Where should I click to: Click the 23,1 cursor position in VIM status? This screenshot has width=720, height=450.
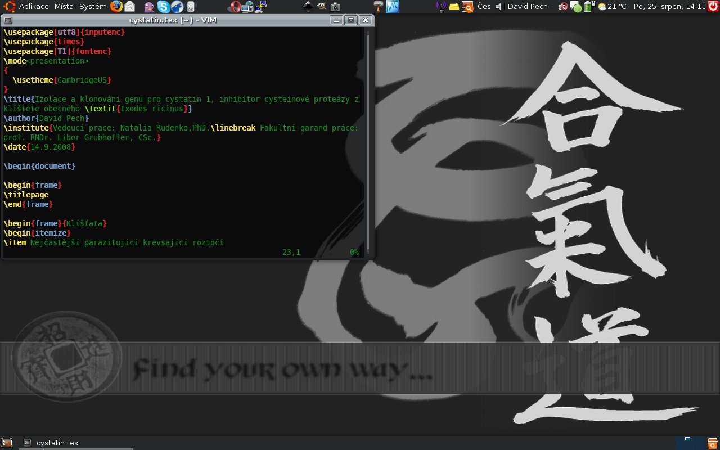pyautogui.click(x=291, y=252)
